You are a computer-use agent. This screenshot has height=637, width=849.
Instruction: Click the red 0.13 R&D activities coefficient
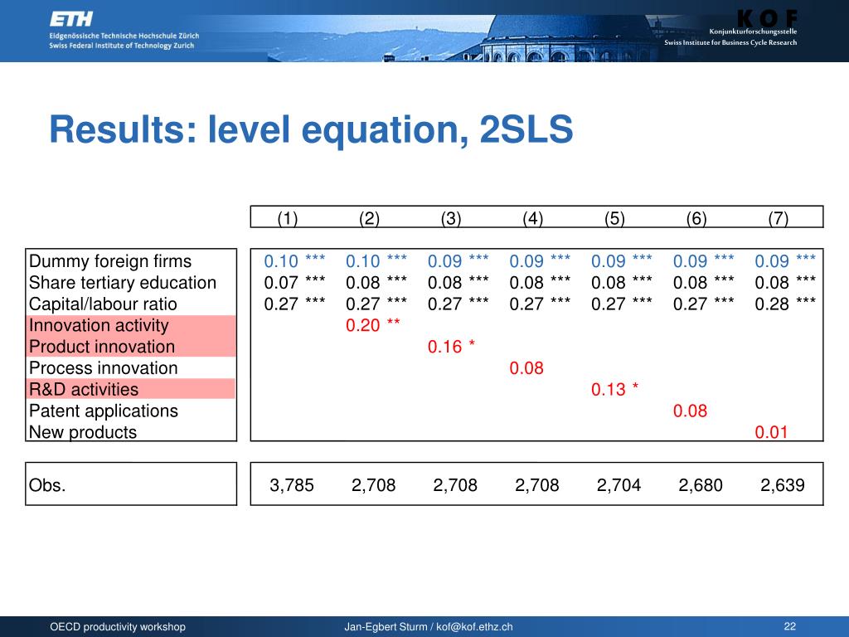pyautogui.click(x=608, y=390)
